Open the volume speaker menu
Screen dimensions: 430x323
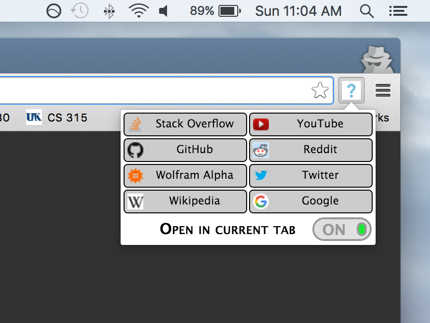(164, 11)
